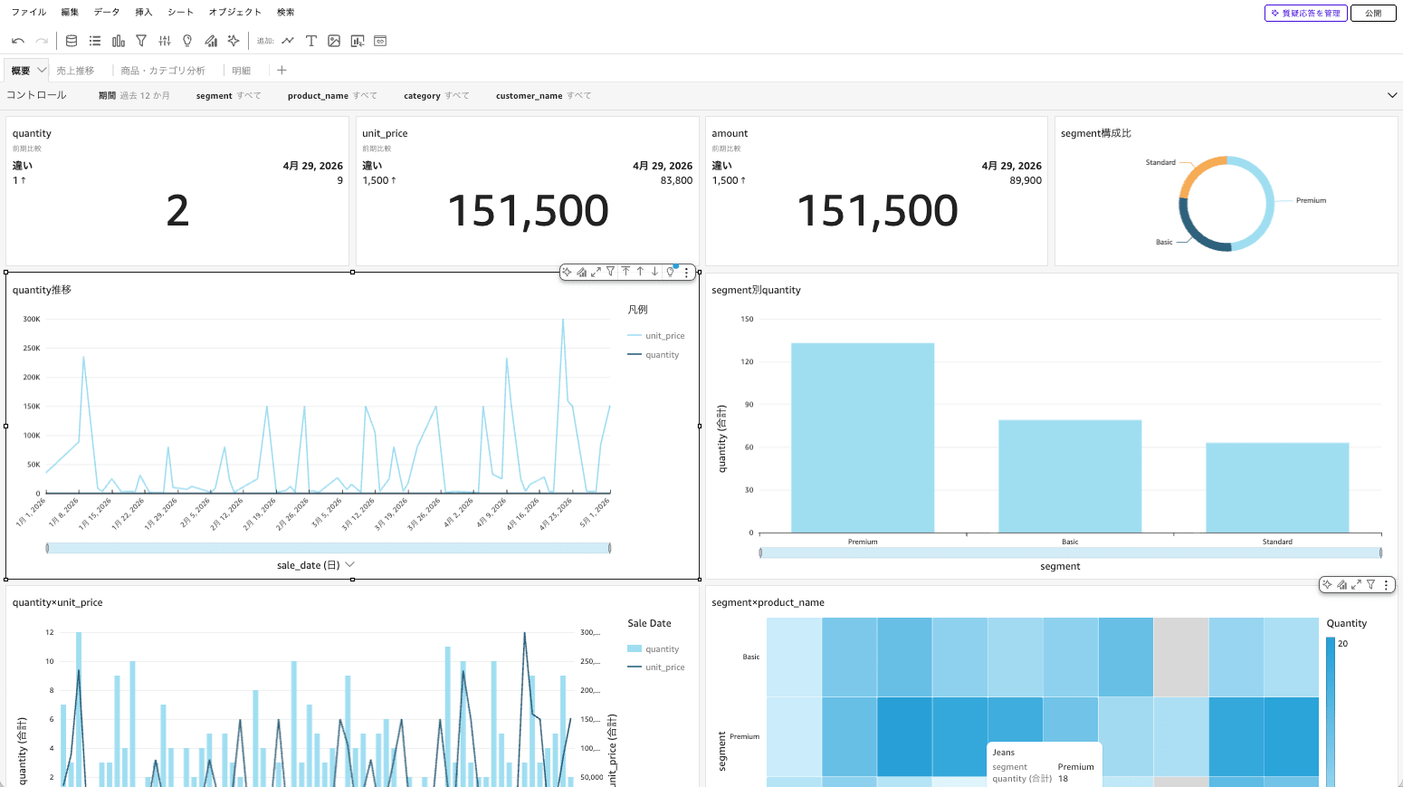Image resolution: width=1403 pixels, height=787 pixels.
Task: Open the insights lightbulb in the toolbar
Action: pos(187,41)
